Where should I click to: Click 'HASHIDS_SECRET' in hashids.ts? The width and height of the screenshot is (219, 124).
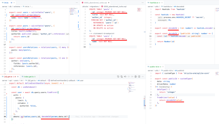[184, 17]
